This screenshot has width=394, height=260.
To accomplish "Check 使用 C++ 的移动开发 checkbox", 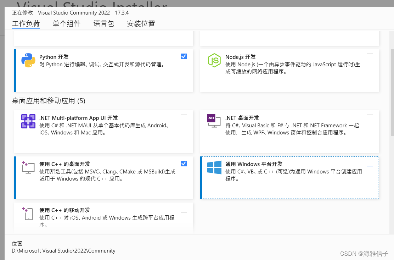I will coord(184,210).
